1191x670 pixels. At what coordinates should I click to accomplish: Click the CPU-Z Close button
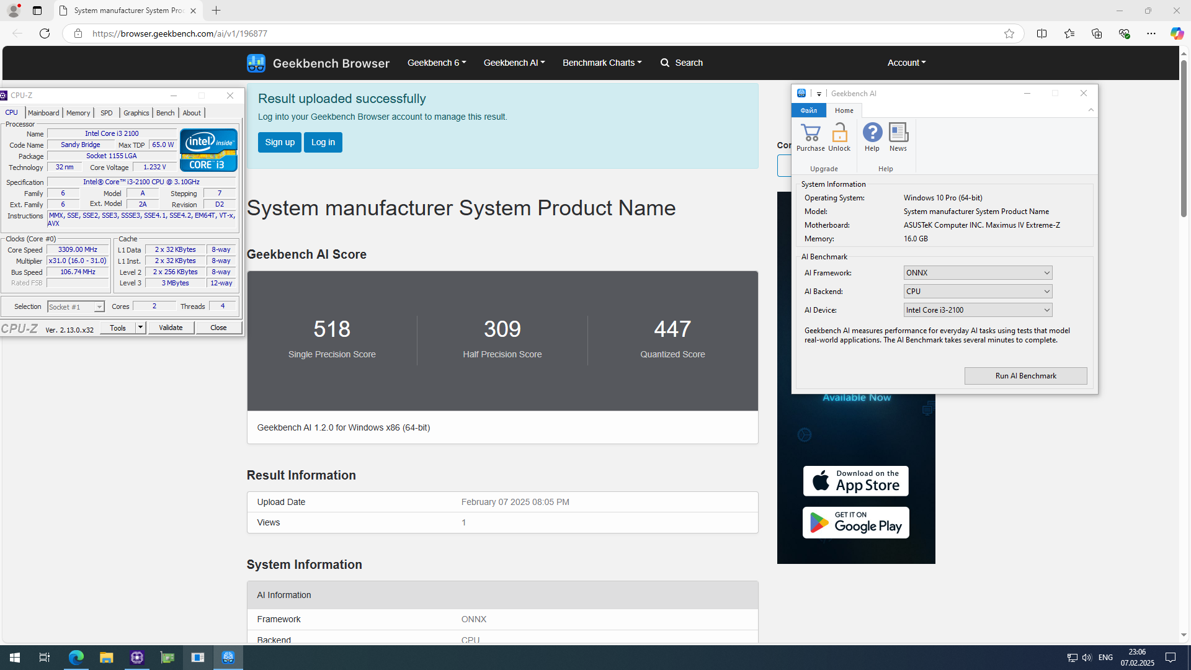click(x=218, y=328)
